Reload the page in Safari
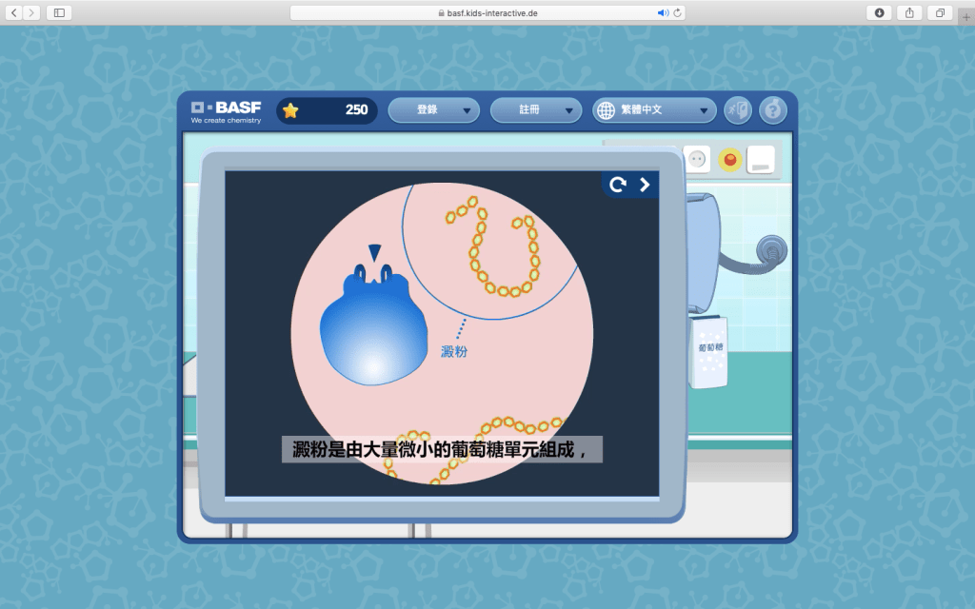 coord(677,13)
